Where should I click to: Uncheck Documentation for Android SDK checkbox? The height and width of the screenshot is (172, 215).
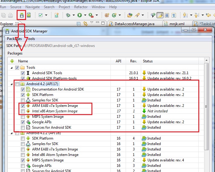point(23,89)
